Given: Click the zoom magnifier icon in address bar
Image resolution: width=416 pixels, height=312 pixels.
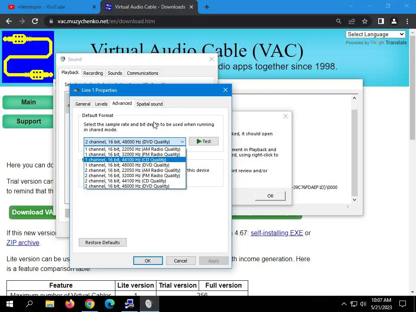Looking at the screenshot, I should (338, 21).
